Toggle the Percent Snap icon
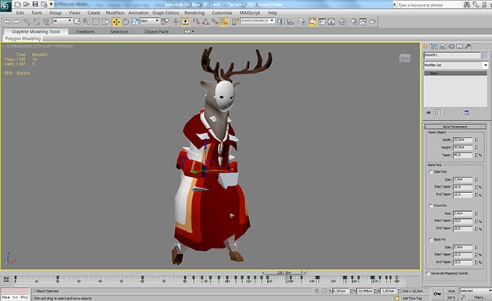 pyautogui.click(x=215, y=22)
